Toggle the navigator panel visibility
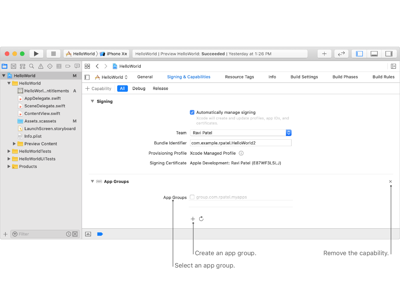Viewport: 400px width, 281px height. point(359,54)
